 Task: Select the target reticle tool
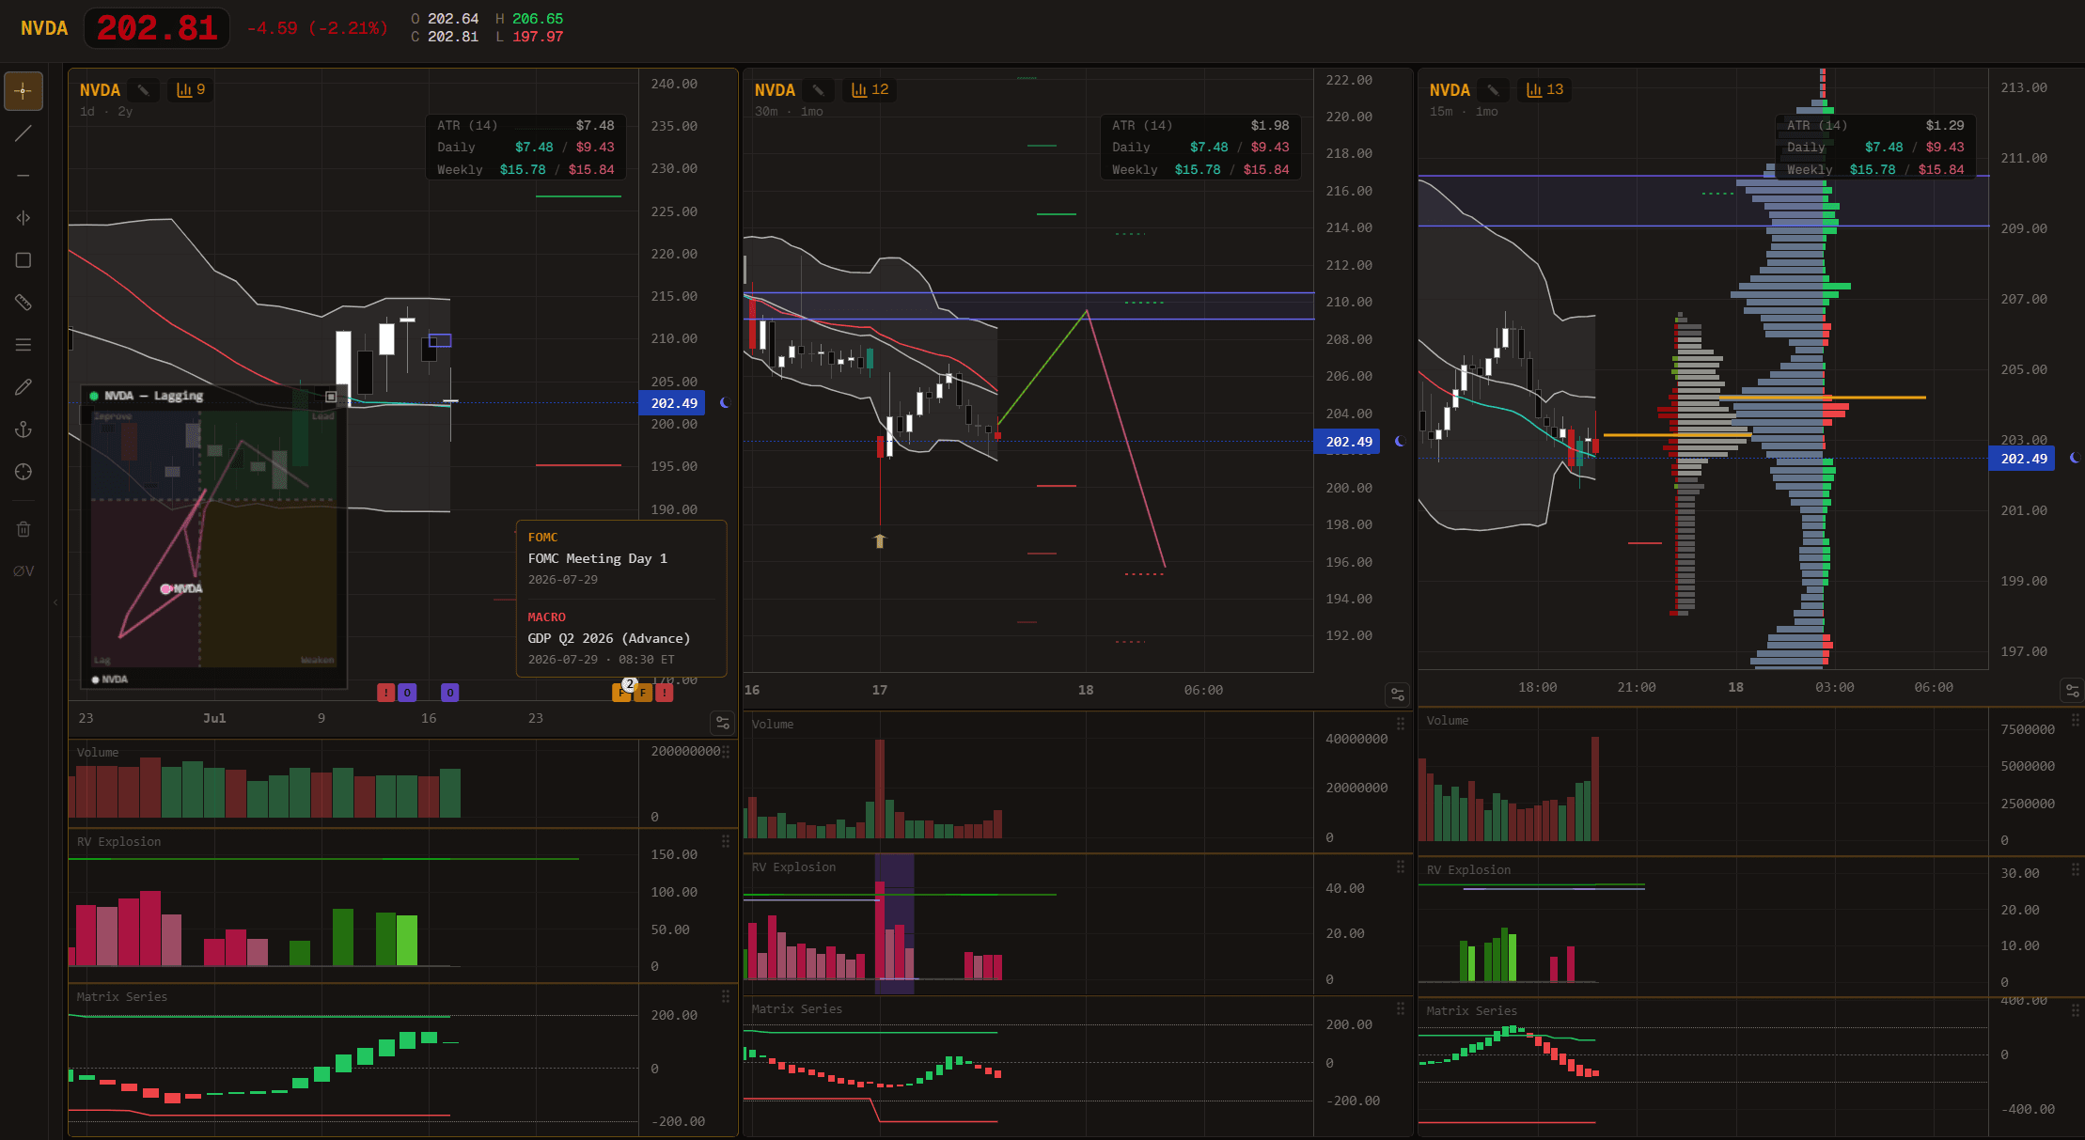tap(24, 472)
